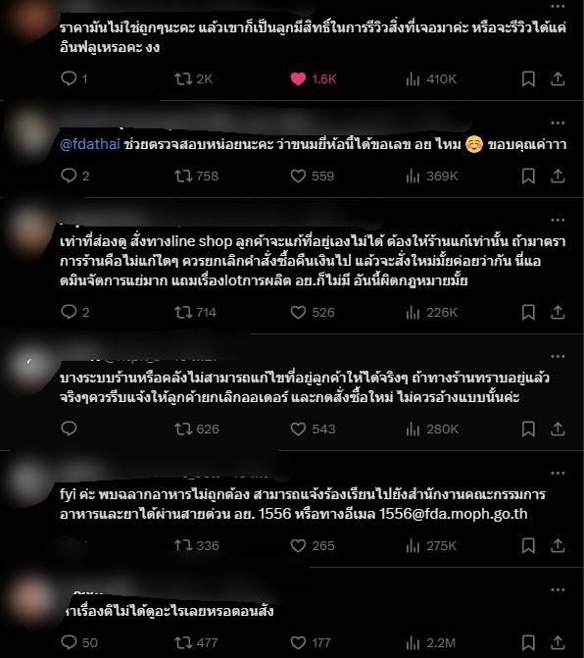Bookmark the tweet with 275K views
This screenshot has height=658, width=584.
click(x=528, y=545)
